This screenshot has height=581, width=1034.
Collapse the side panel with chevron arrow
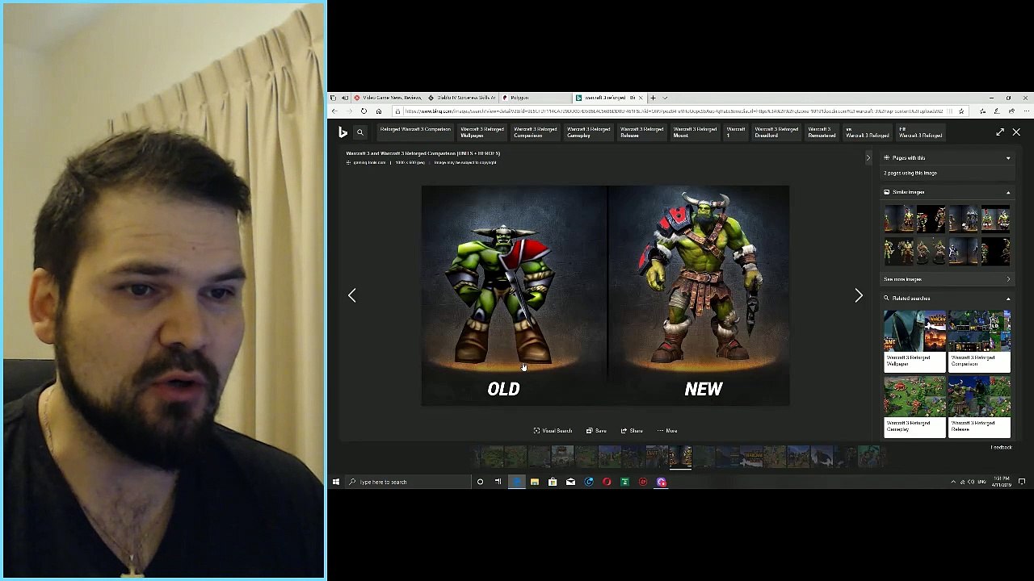click(x=868, y=158)
